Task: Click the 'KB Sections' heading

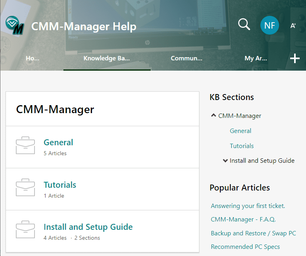Action: coord(231,97)
